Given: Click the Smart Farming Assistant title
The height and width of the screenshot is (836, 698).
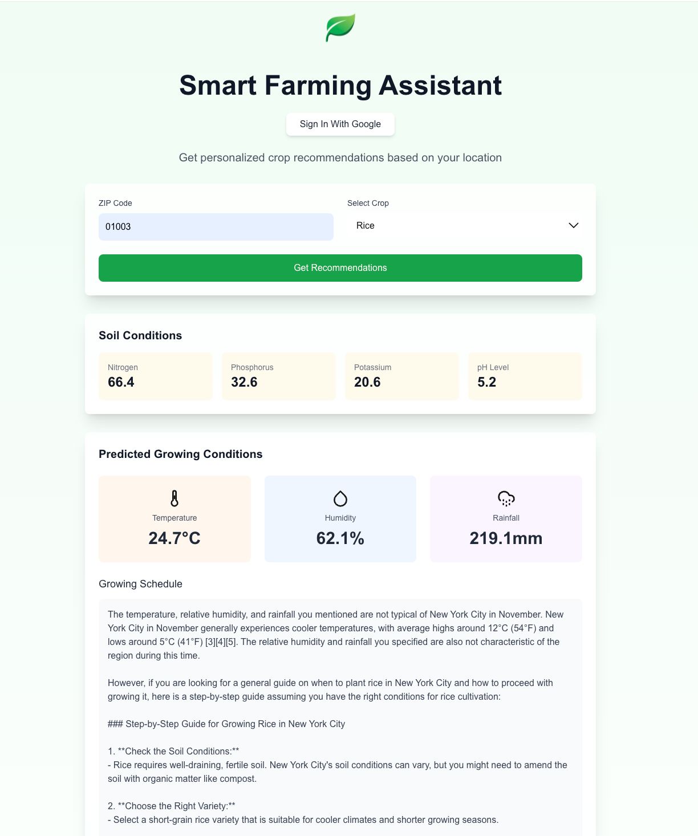Looking at the screenshot, I should pyautogui.click(x=340, y=86).
